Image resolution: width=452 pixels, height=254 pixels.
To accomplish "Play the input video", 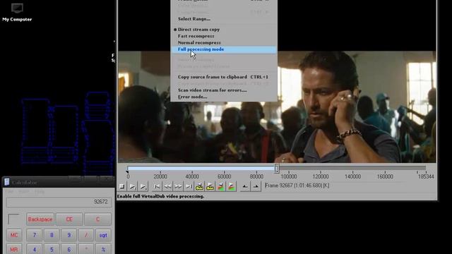I will [x=133, y=186].
